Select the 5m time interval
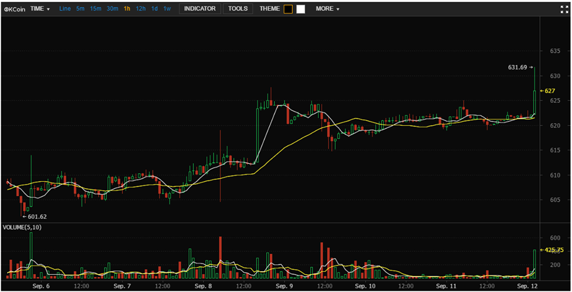This screenshot has height=292, width=572. pos(80,9)
